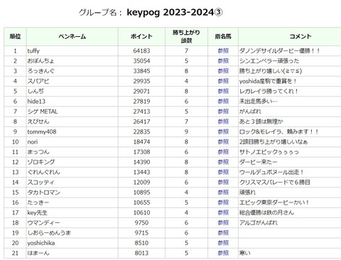Click points value 22835
The height and width of the screenshot is (260, 341).
click(141, 131)
